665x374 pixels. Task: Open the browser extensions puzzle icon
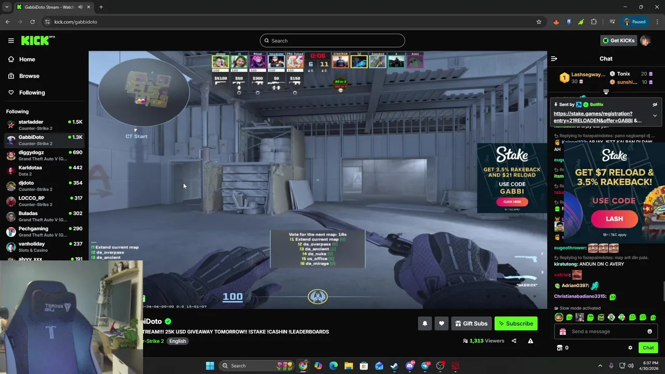coord(594,22)
